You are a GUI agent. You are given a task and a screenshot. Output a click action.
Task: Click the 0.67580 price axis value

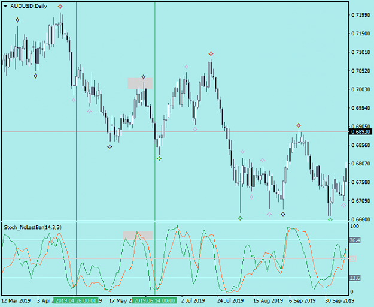coord(360,182)
